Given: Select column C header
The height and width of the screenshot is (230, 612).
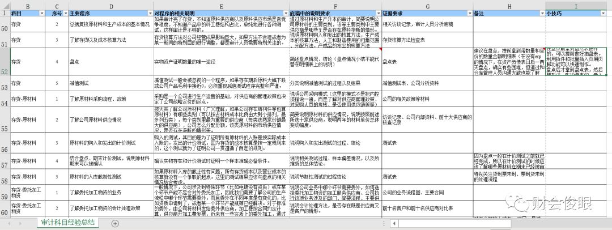Looking at the screenshot, I should (57, 7).
